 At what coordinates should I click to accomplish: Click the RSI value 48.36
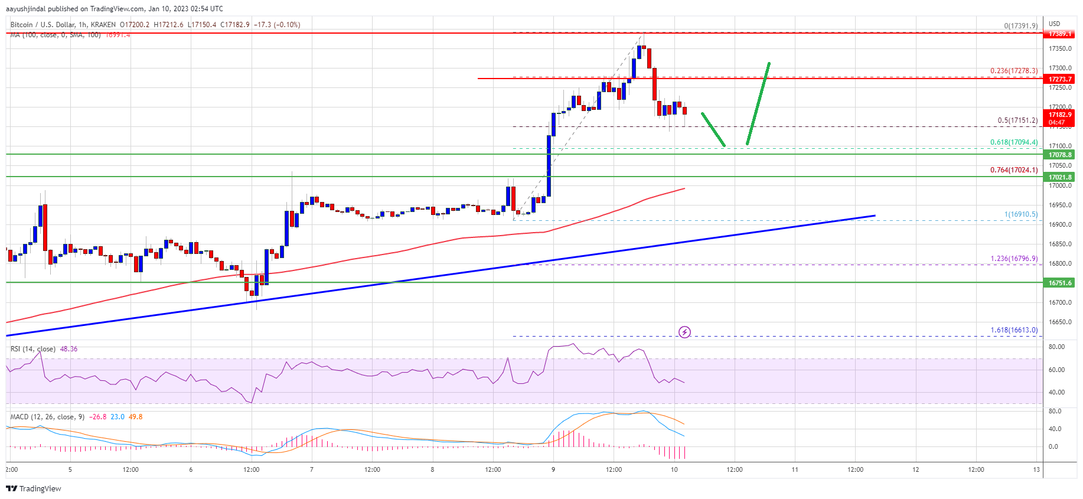(x=68, y=349)
